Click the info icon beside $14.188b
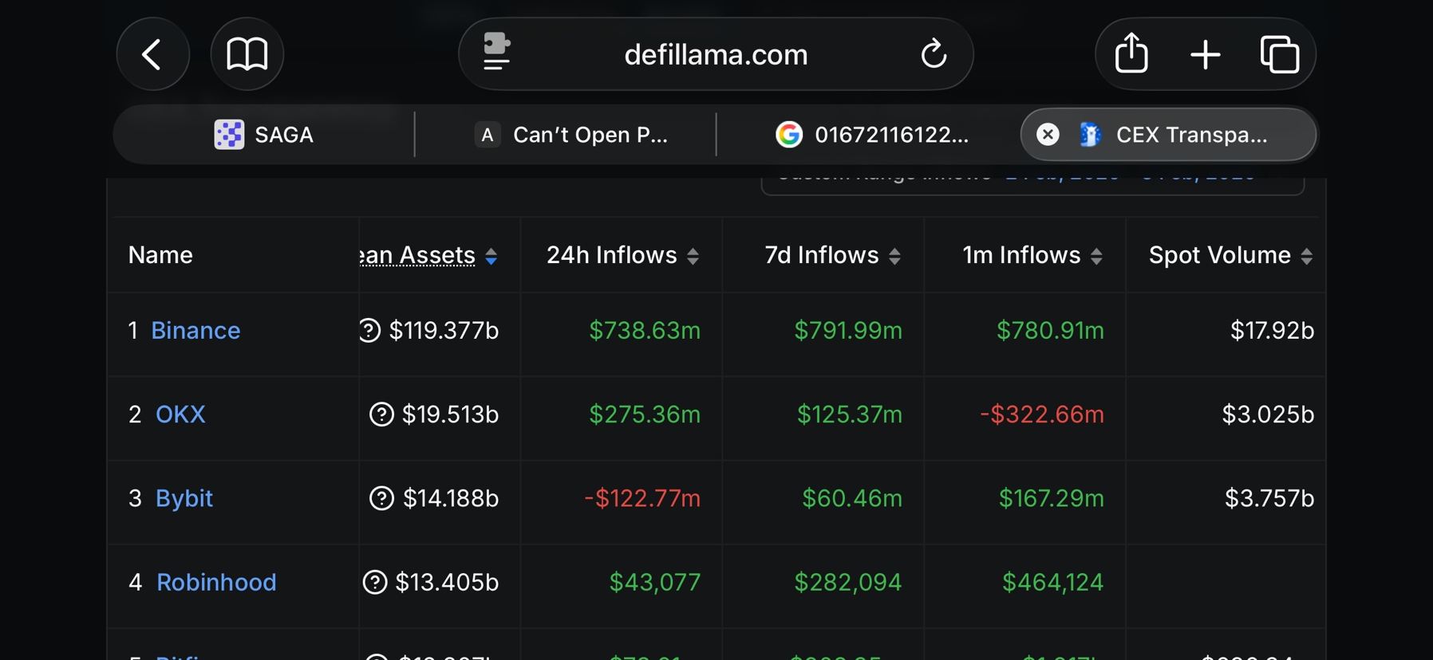Image resolution: width=1433 pixels, height=660 pixels. (381, 498)
